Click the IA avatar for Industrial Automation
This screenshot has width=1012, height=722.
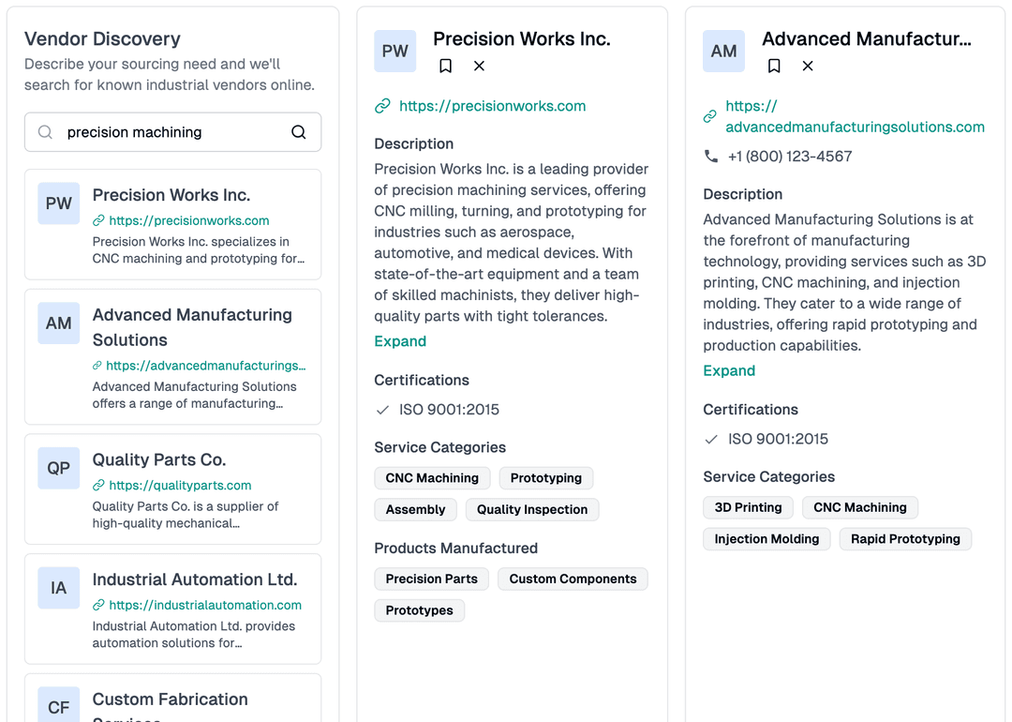pos(59,588)
